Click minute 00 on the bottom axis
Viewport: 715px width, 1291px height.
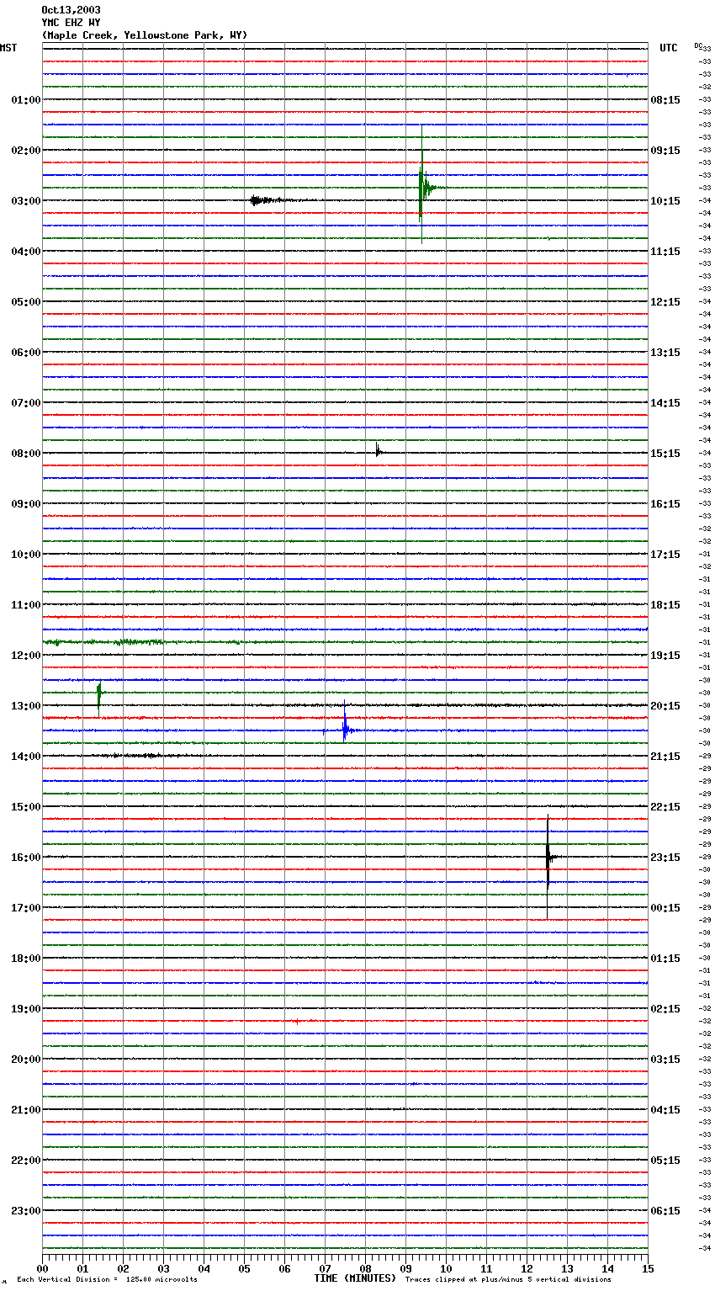pos(42,1268)
